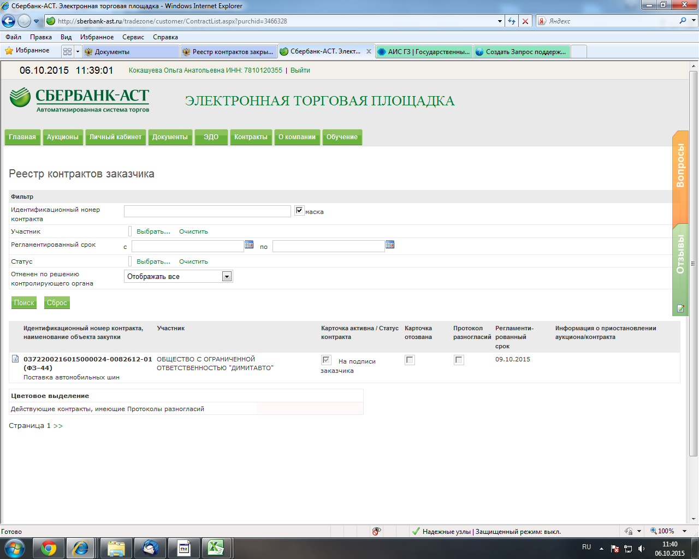Open the Отображать все dropdown
The image size is (699, 559).
click(179, 276)
